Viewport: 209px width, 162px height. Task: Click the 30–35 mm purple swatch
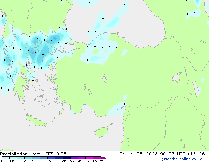point(74,158)
